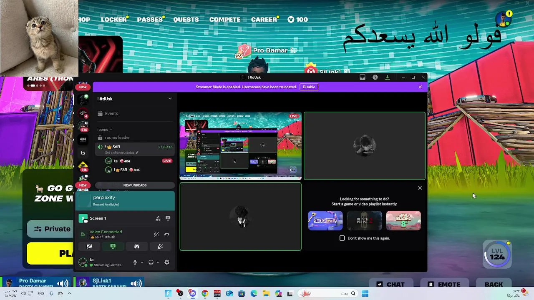This screenshot has height=300, width=534.
Task: Open the Windows Start menu
Action: pyautogui.click(x=365, y=294)
